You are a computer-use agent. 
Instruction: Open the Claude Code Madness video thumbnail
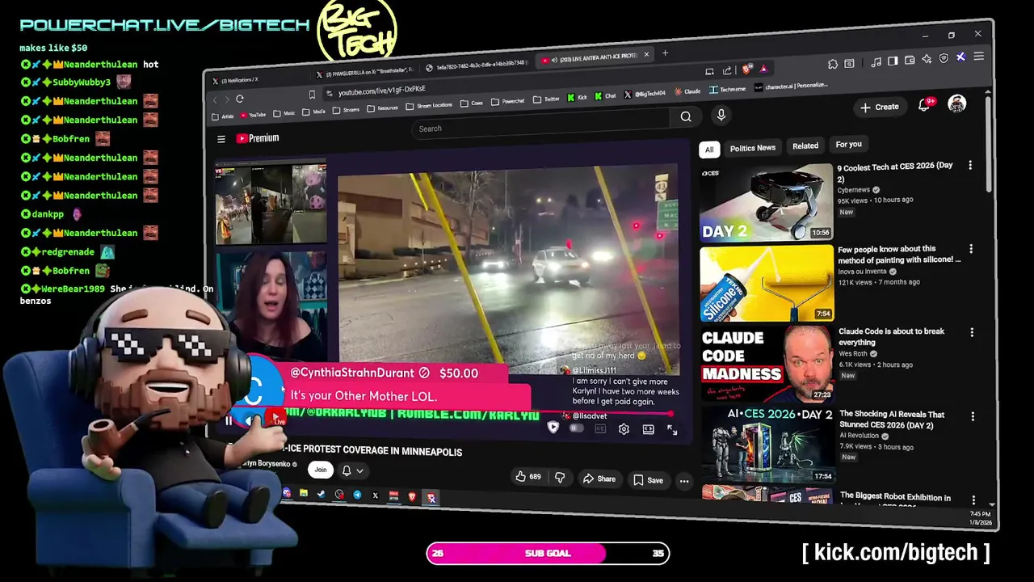(x=768, y=363)
